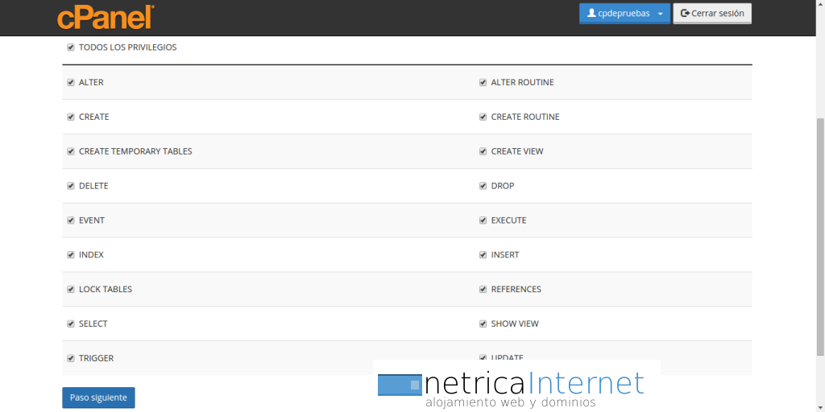
Task: Uncheck TODOS LOS PRIVILEGIOS checkbox
Action: 71,47
